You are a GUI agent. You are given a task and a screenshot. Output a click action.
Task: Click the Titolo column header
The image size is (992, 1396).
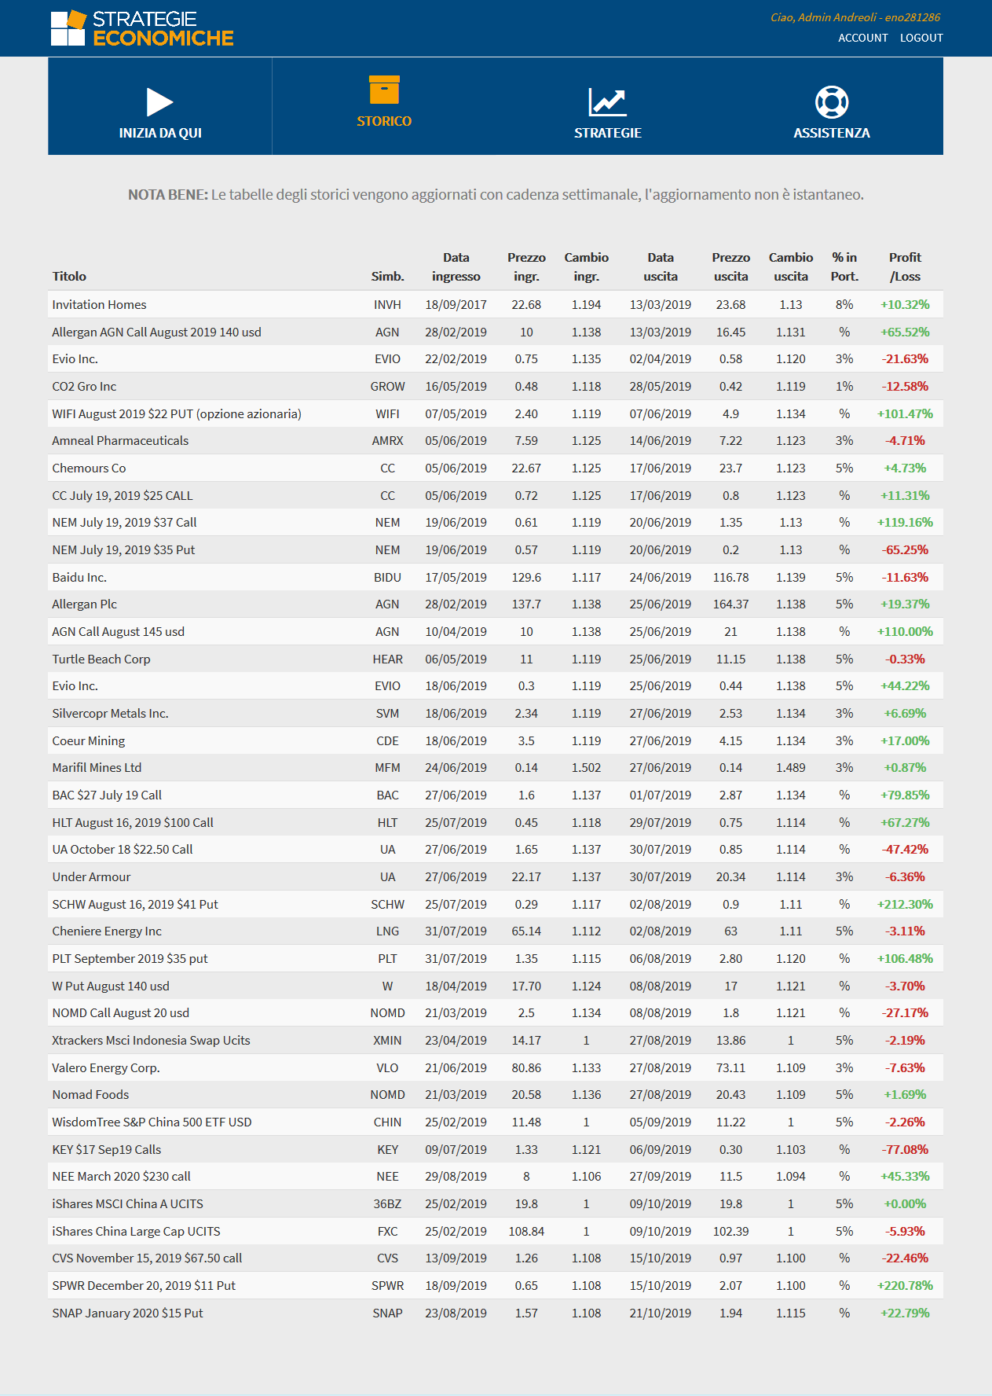69,276
